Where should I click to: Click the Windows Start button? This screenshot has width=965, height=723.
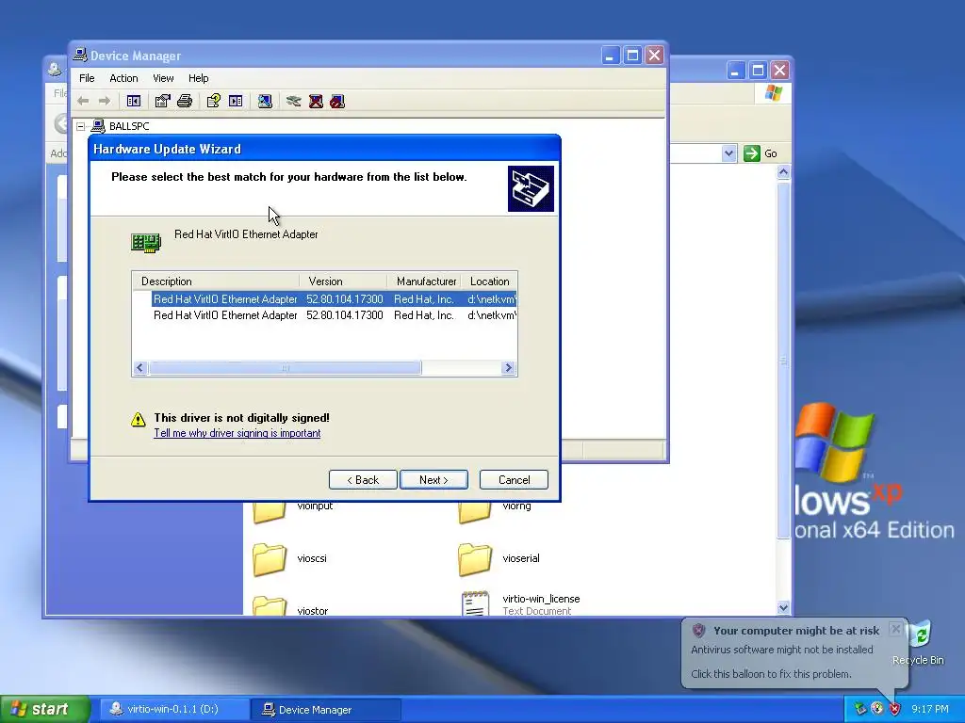(x=45, y=709)
